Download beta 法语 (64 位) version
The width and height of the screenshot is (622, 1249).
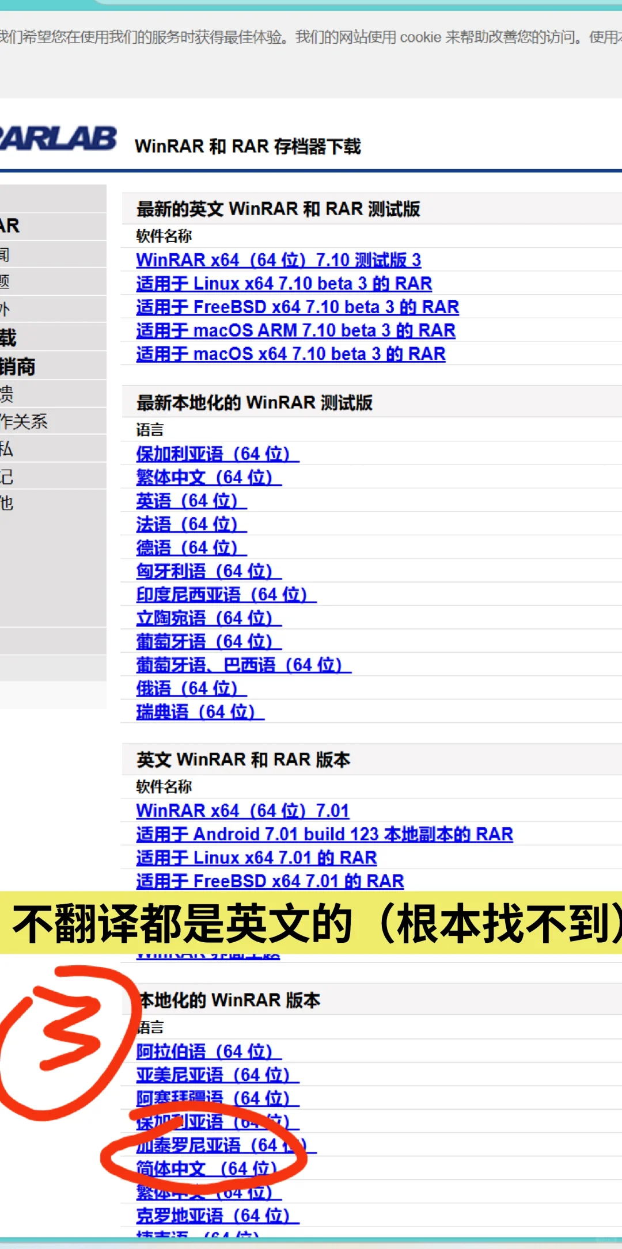coord(191,525)
